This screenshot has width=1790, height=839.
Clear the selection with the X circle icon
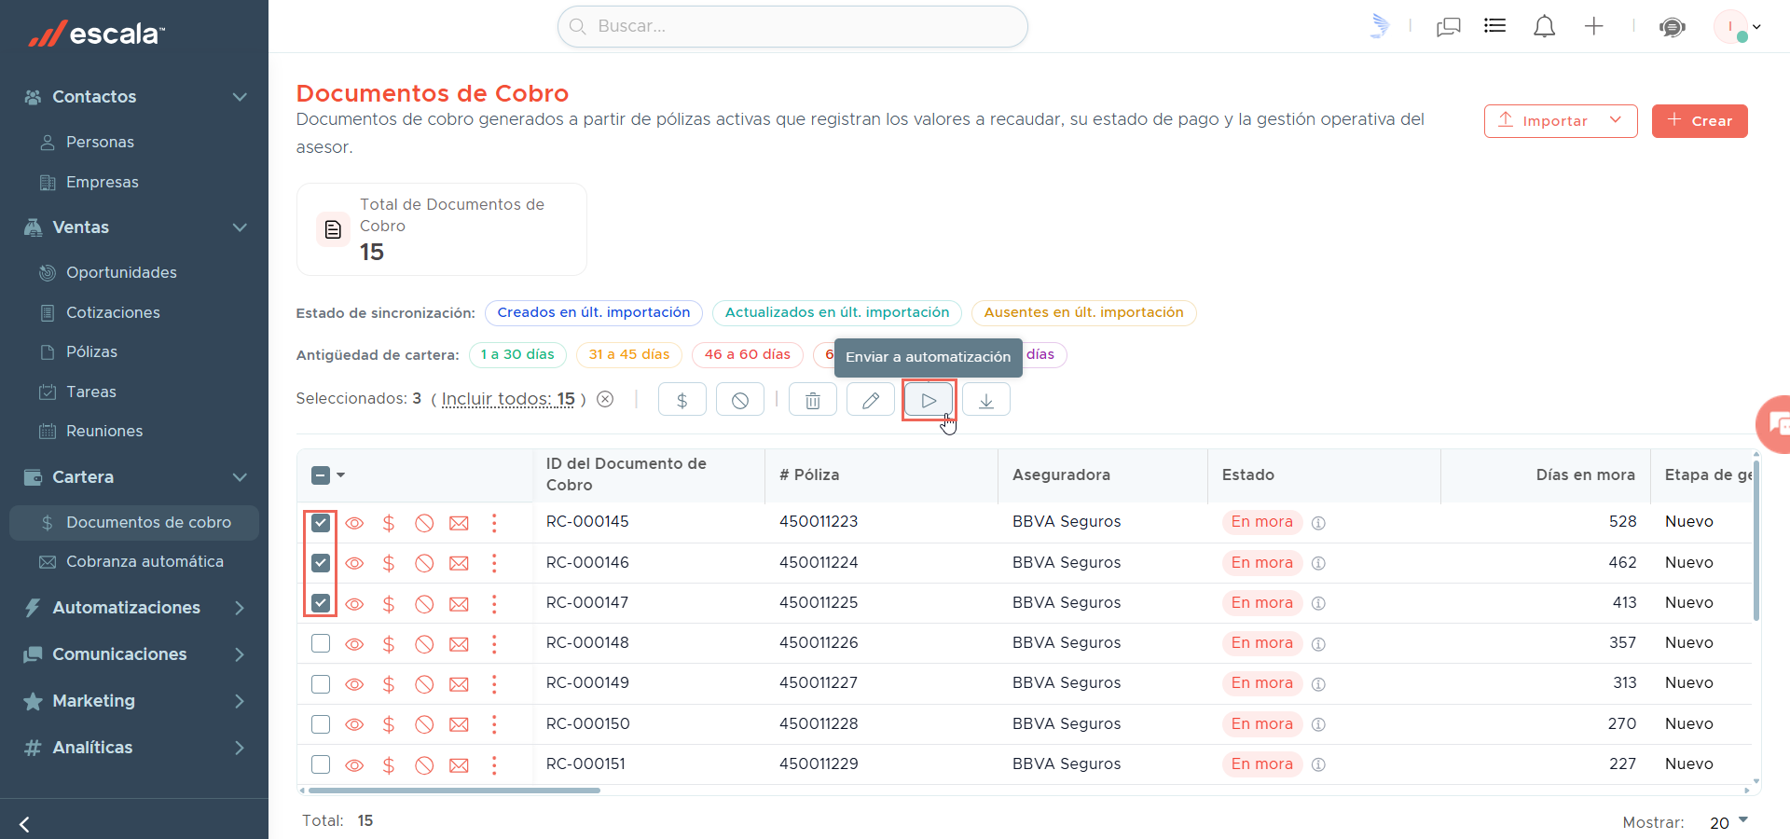[x=605, y=399]
